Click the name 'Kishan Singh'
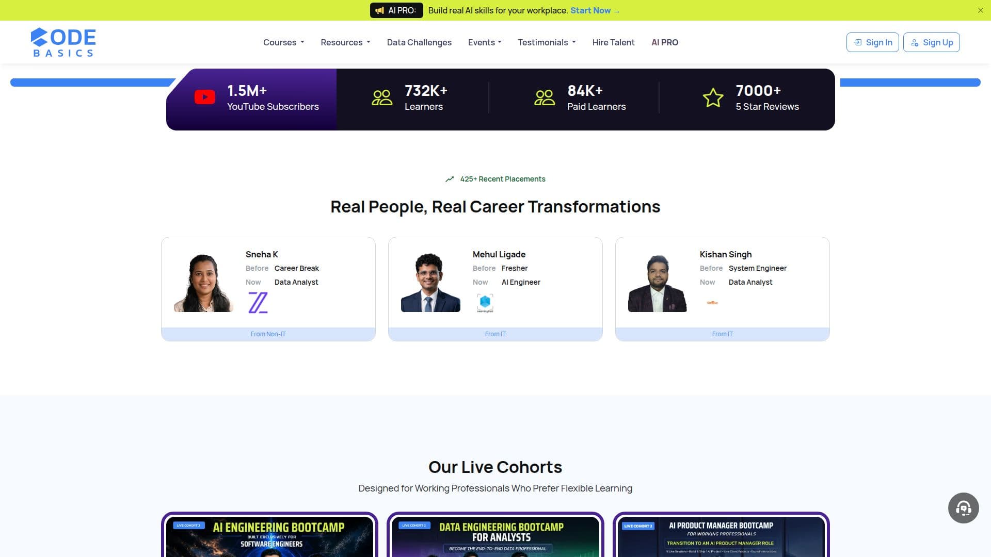Viewport: 991px width, 557px height. [x=726, y=254]
